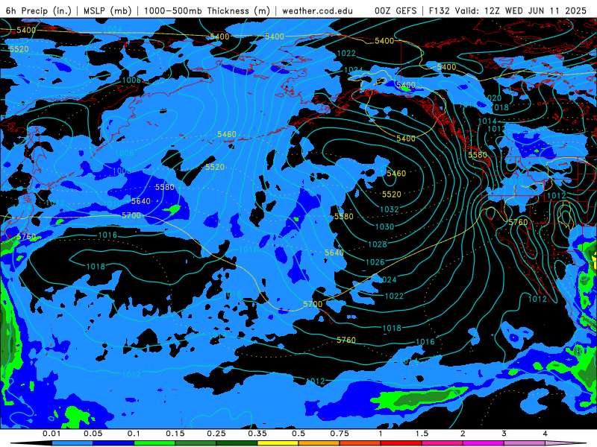Viewport: 597px width, 447px height.
Task: Click the medium green 0.15 legend swatch
Action: click(x=196, y=443)
